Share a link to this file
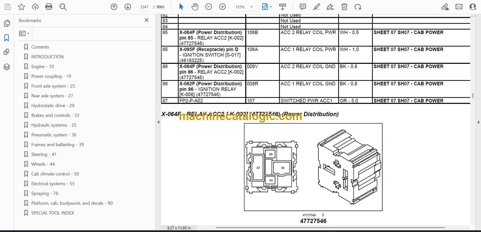This screenshot has height=232, width=481. click(445, 7)
